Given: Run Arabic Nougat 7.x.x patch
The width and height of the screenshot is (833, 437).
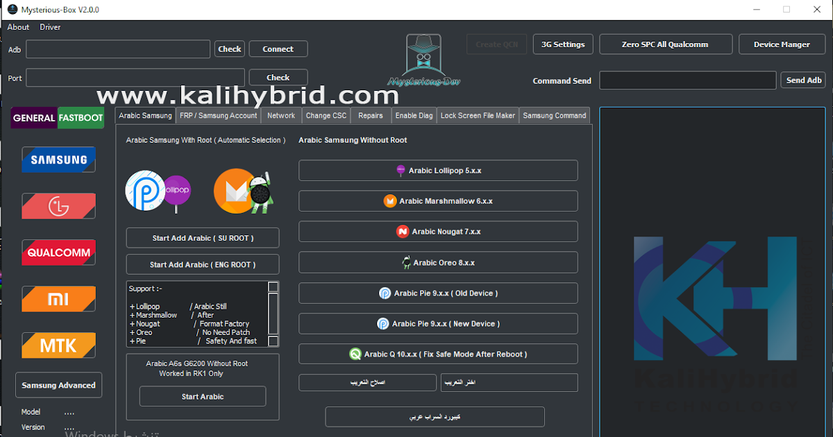Looking at the screenshot, I should coord(438,232).
